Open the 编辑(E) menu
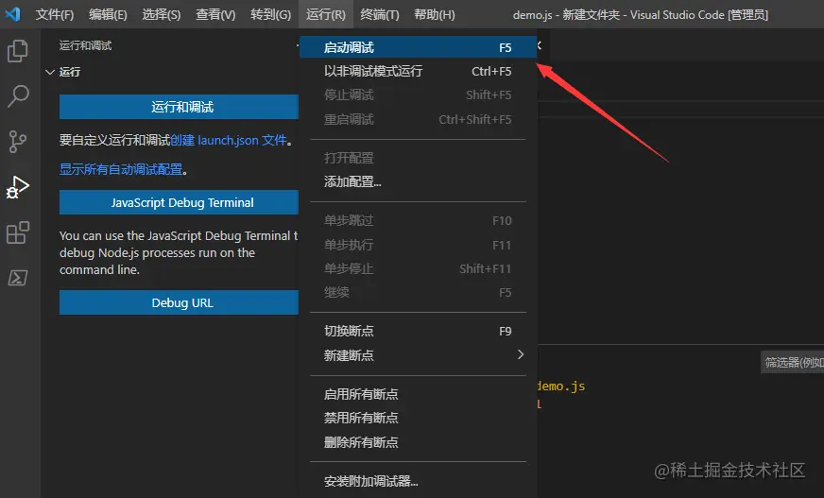Screen dimensions: 824x498 (x=108, y=15)
